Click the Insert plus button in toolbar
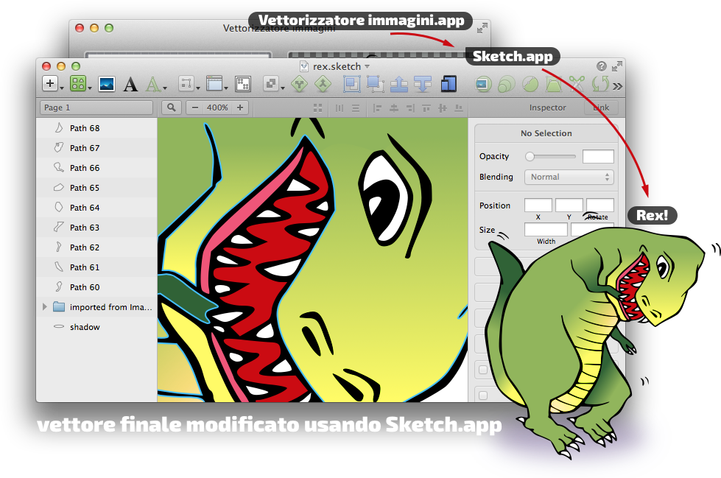This screenshot has height=478, width=721. coord(50,84)
